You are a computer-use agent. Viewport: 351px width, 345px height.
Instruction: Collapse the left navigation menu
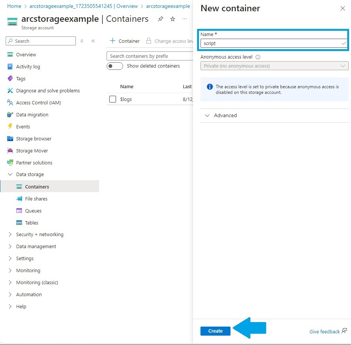coord(93,41)
